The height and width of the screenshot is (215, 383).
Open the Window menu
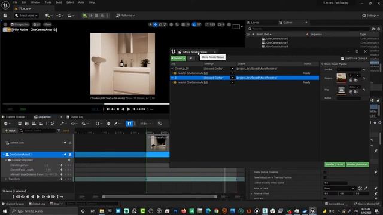[35, 2]
